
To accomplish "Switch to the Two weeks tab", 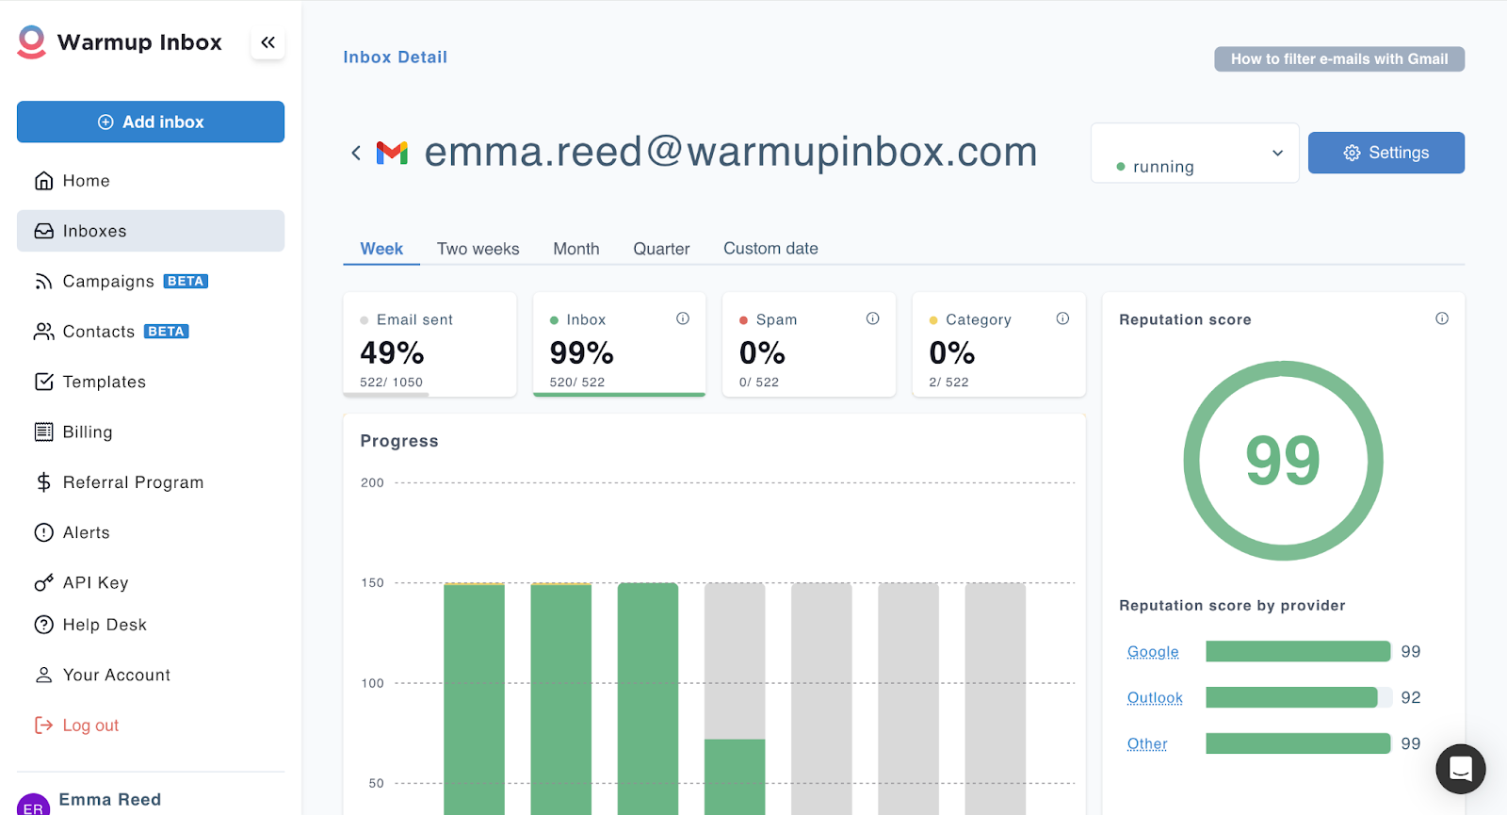I will [478, 249].
